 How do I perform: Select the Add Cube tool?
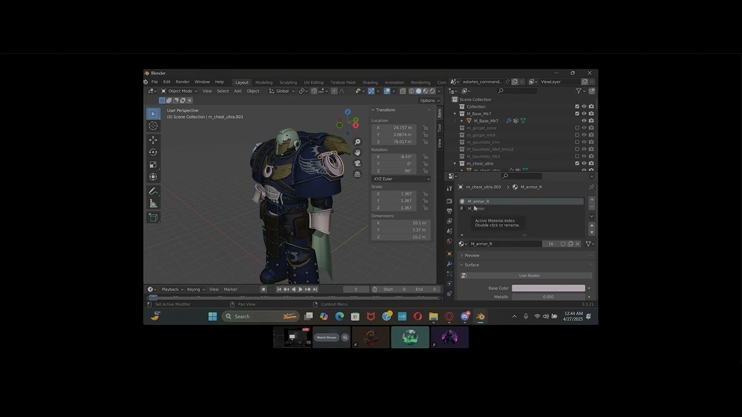click(x=153, y=217)
